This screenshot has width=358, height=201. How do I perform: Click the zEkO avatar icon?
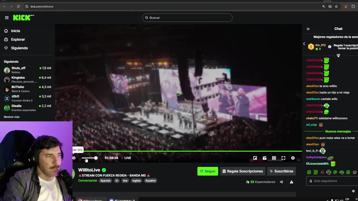click(x=7, y=98)
